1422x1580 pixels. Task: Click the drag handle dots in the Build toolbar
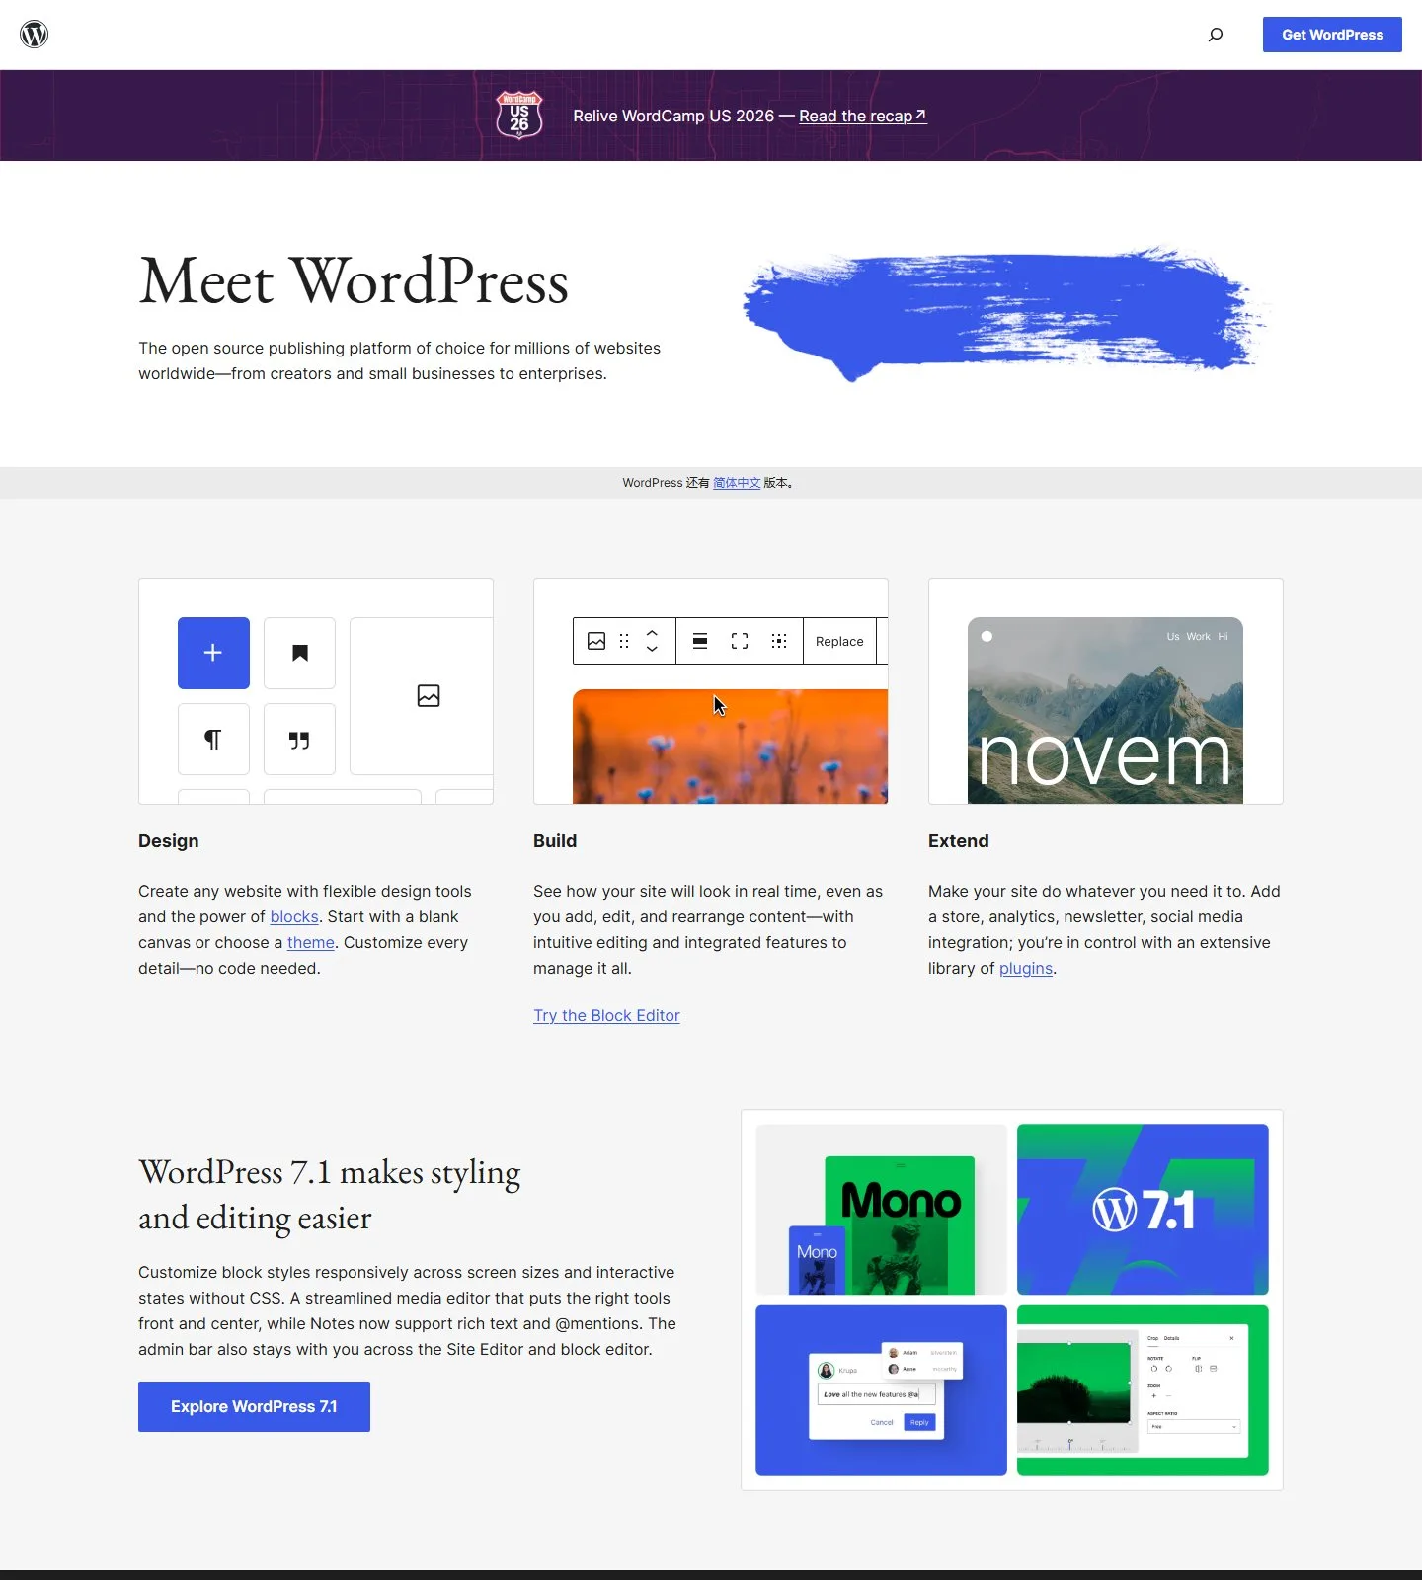click(x=624, y=641)
